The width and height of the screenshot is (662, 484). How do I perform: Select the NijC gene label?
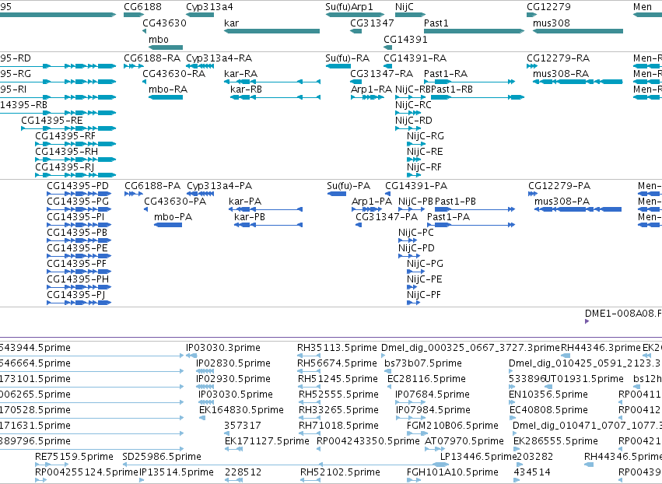point(405,7)
